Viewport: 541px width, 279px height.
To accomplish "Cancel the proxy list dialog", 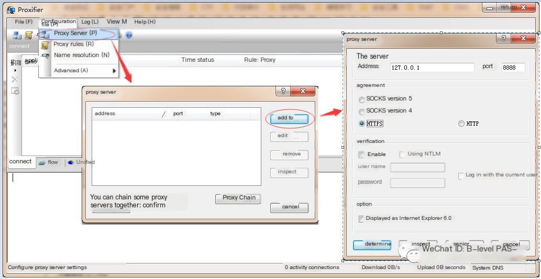I will pyautogui.click(x=289, y=207).
